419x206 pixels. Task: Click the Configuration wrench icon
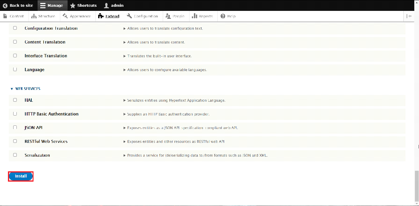[129, 16]
